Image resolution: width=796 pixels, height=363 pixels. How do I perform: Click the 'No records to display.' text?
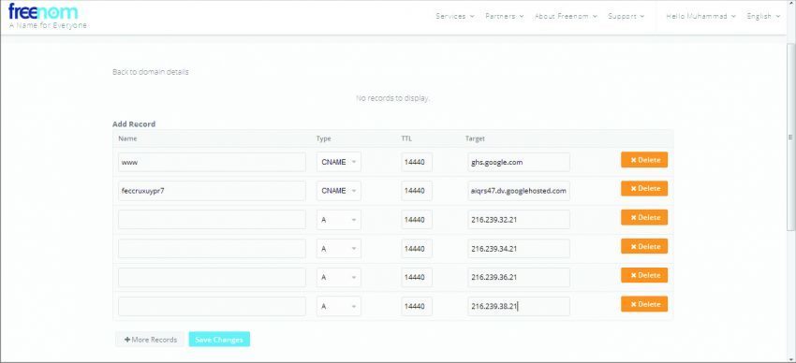(393, 98)
